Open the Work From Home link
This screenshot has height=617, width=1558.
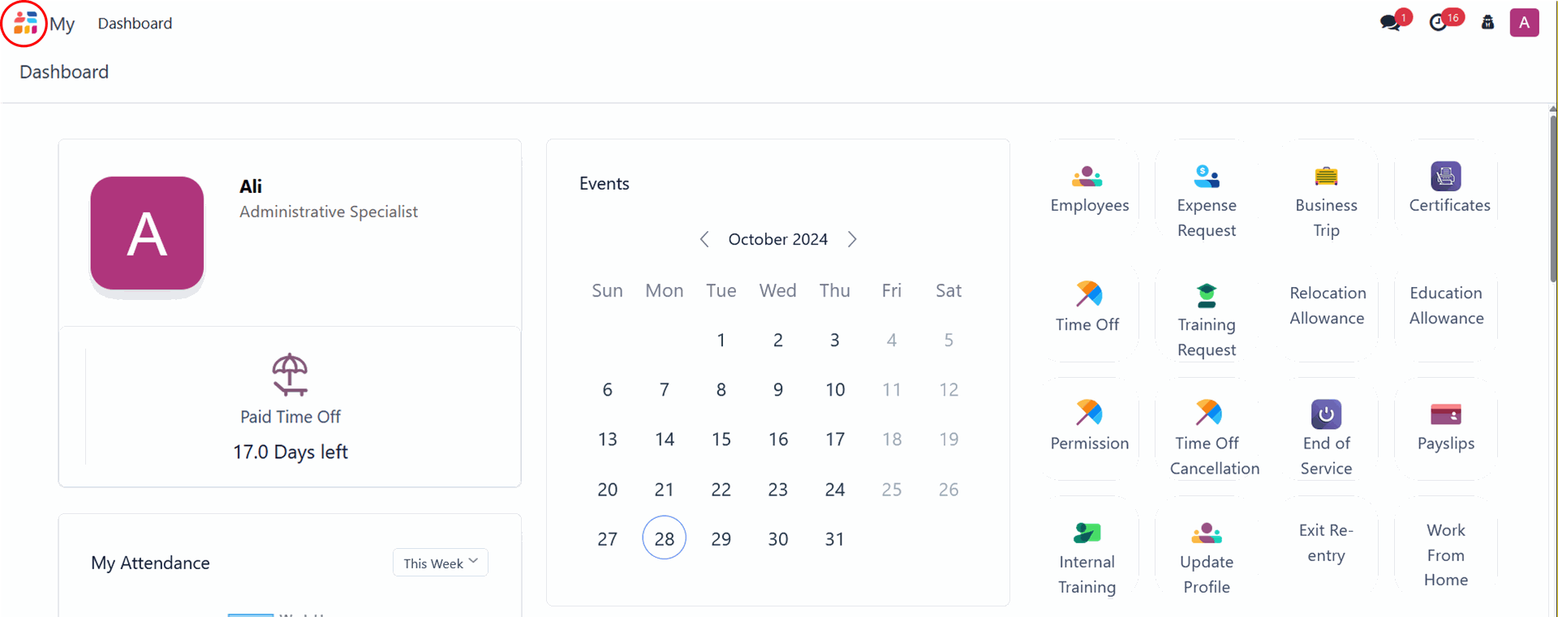coord(1446,555)
